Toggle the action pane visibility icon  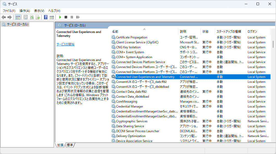[52, 17]
